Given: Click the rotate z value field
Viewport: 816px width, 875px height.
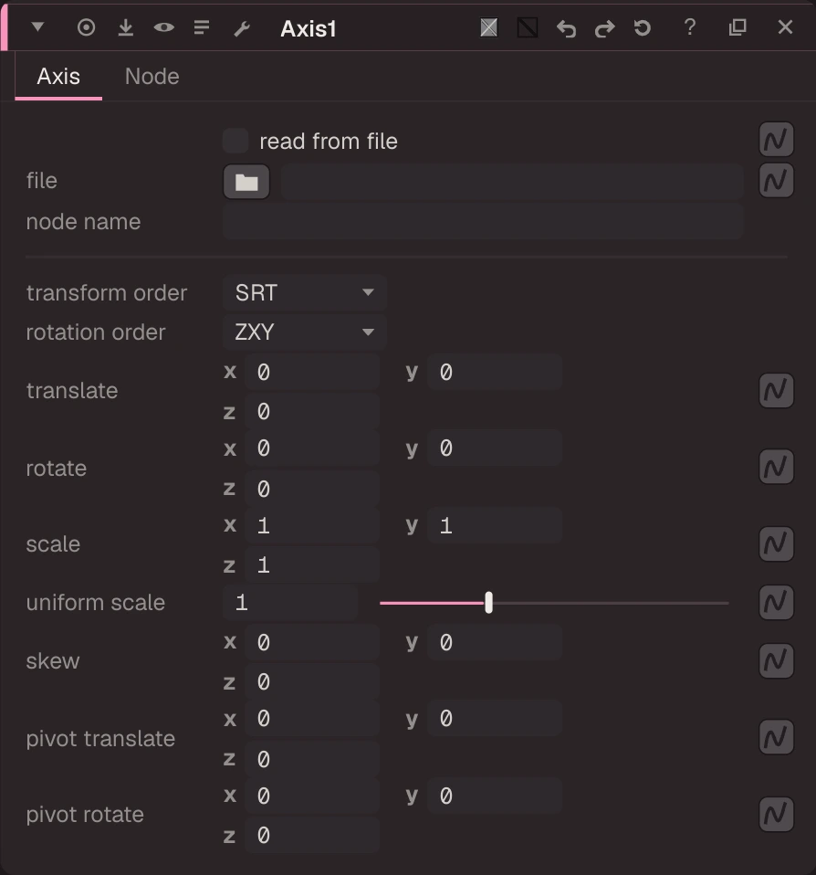Looking at the screenshot, I should [x=312, y=489].
